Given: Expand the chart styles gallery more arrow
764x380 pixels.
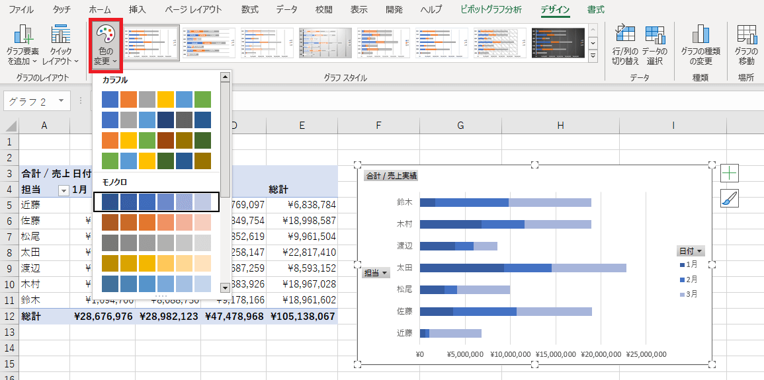Looking at the screenshot, I should (x=593, y=54).
